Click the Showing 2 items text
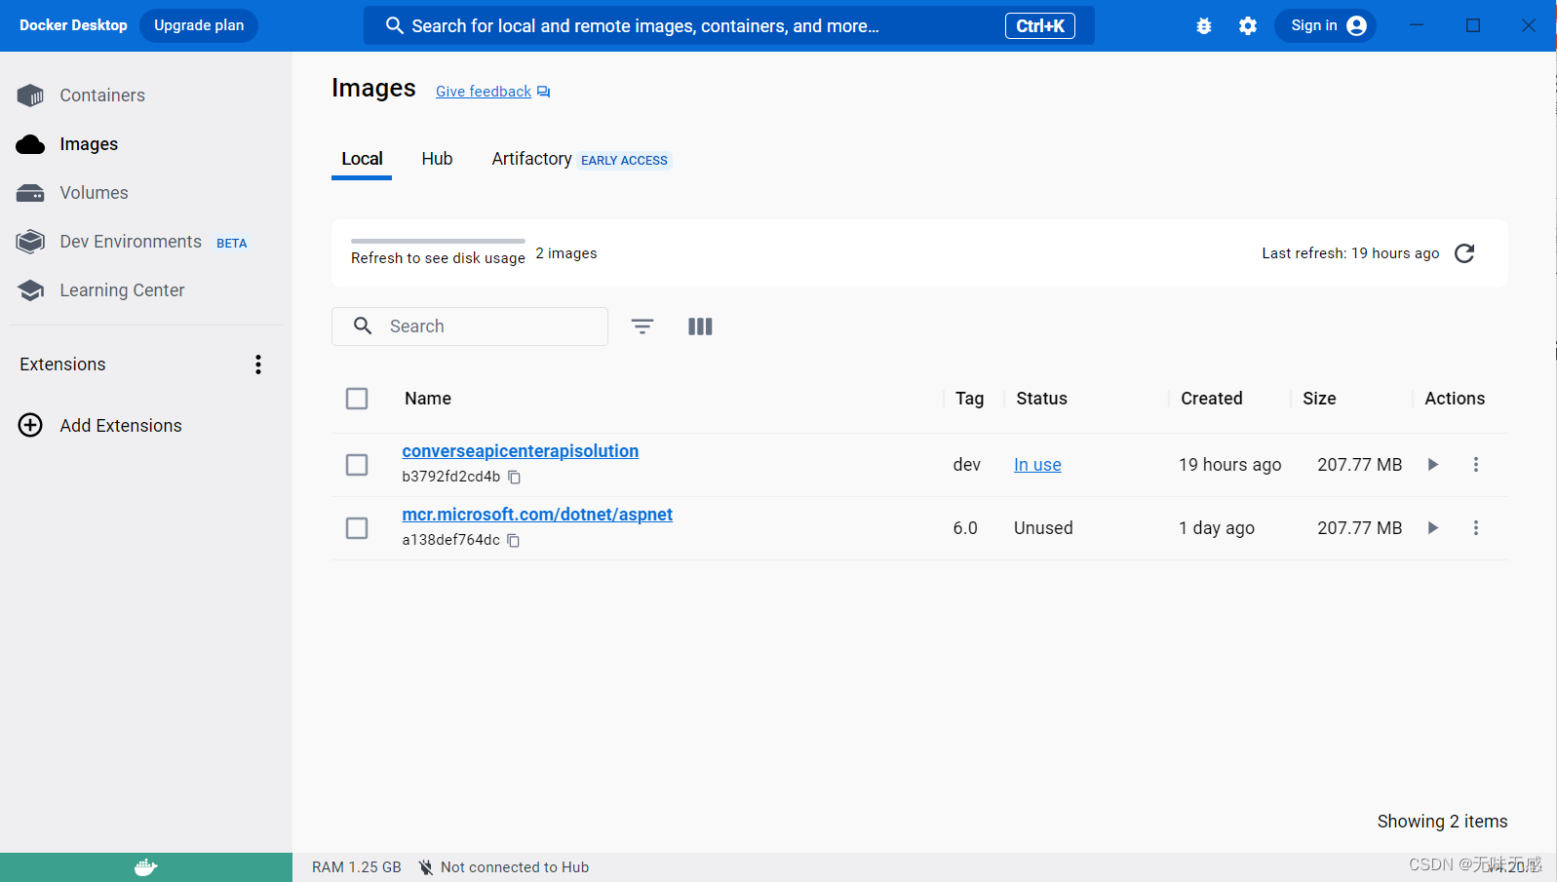This screenshot has height=882, width=1557. point(1442,822)
